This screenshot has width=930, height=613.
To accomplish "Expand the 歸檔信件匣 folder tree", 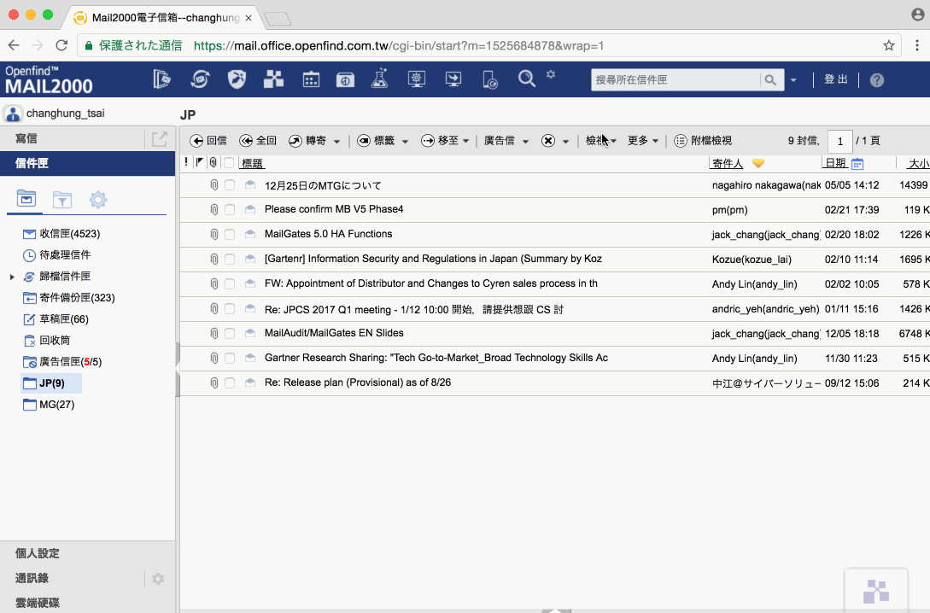I will click(12, 277).
